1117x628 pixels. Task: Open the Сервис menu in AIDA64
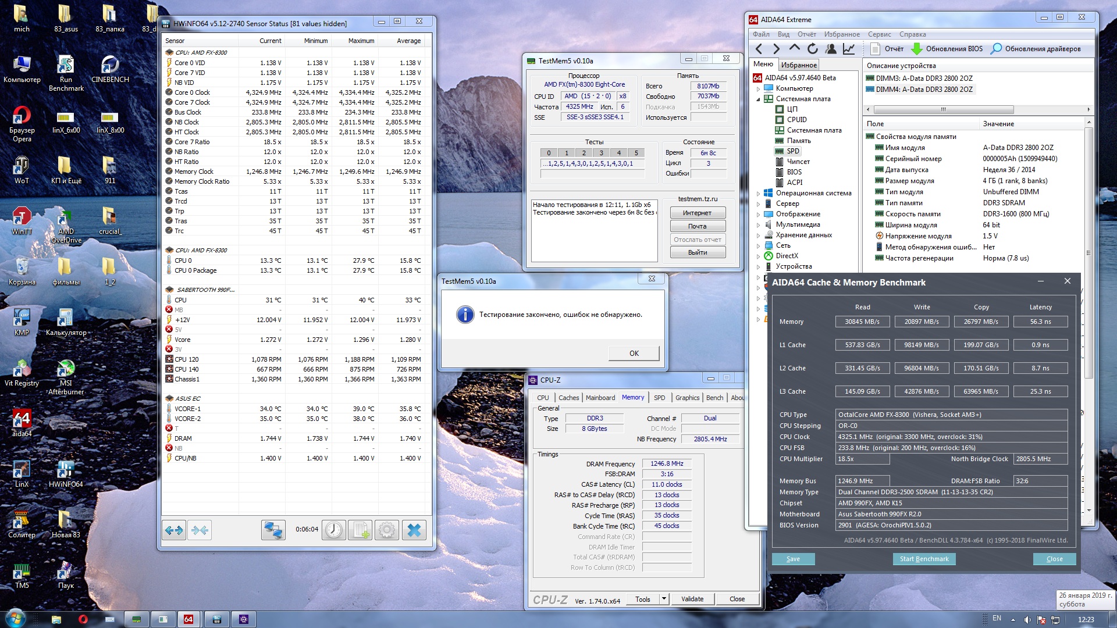879,34
